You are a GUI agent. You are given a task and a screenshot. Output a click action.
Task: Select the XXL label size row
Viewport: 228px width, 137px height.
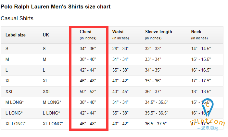click(112, 91)
